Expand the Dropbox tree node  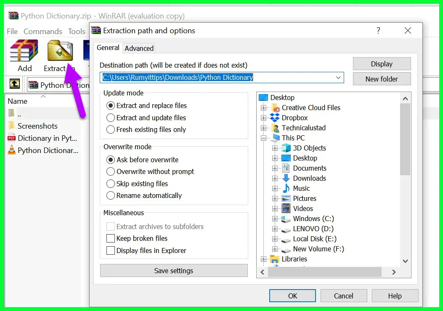point(264,118)
